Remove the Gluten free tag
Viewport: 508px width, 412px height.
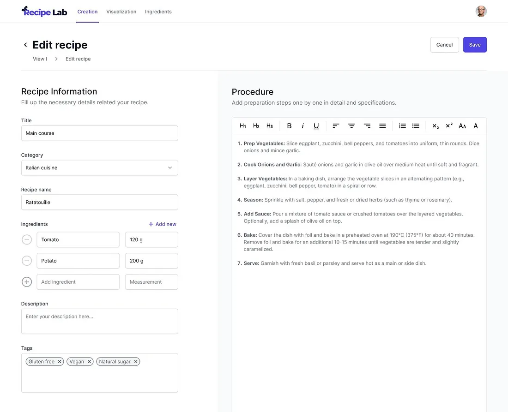point(60,362)
